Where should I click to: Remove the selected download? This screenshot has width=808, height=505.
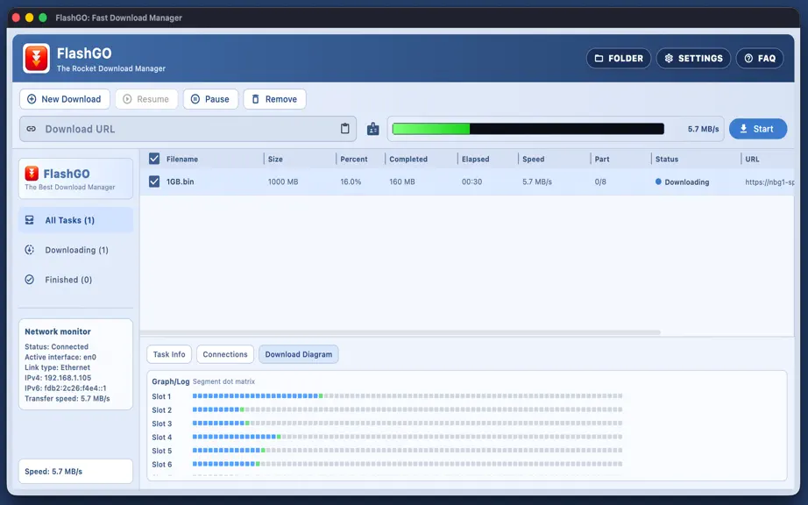274,99
